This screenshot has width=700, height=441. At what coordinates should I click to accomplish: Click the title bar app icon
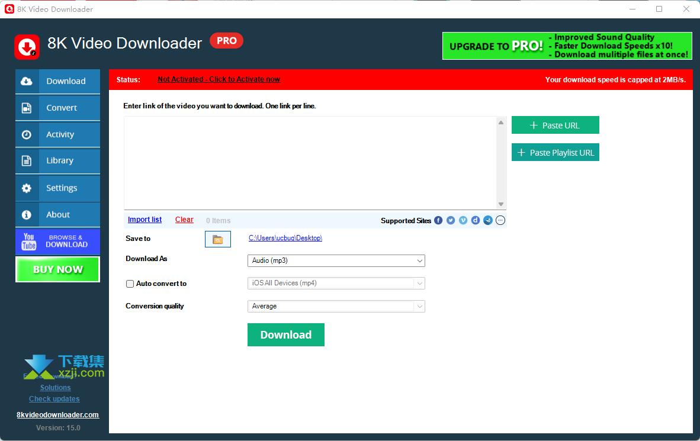pos(9,9)
